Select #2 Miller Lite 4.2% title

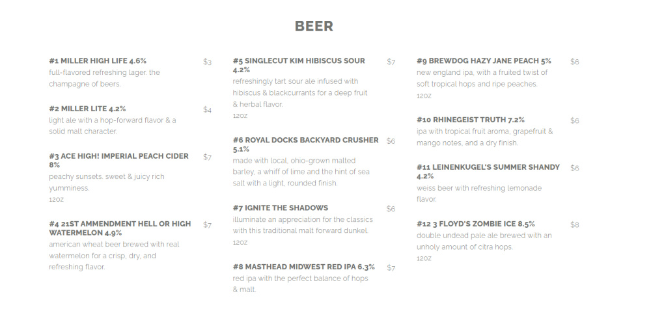coord(87,109)
